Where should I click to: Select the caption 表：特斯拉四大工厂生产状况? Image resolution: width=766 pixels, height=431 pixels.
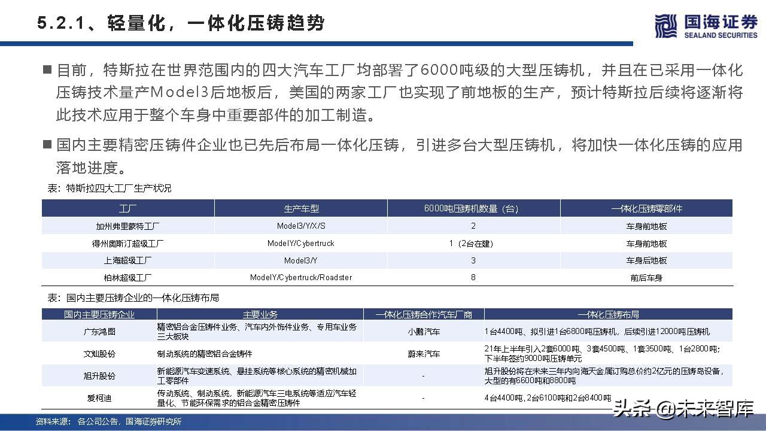(x=109, y=189)
